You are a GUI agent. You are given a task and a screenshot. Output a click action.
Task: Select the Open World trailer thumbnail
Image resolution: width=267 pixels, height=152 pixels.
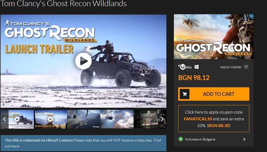pos(50,119)
